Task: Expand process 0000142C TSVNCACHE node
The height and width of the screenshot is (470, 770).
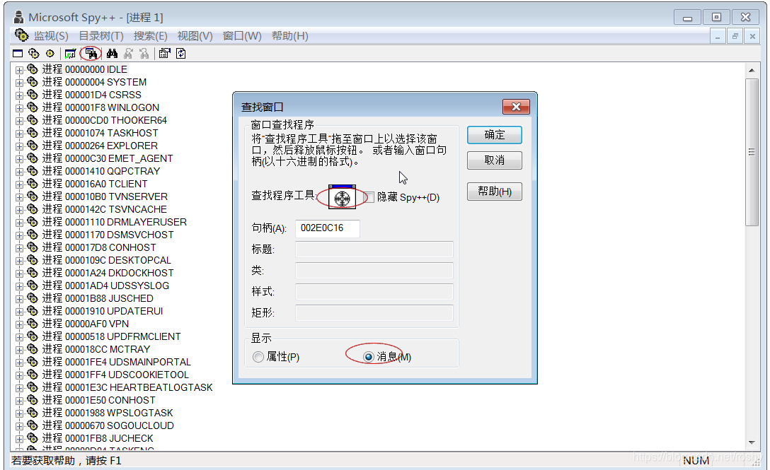Action: pos(19,210)
